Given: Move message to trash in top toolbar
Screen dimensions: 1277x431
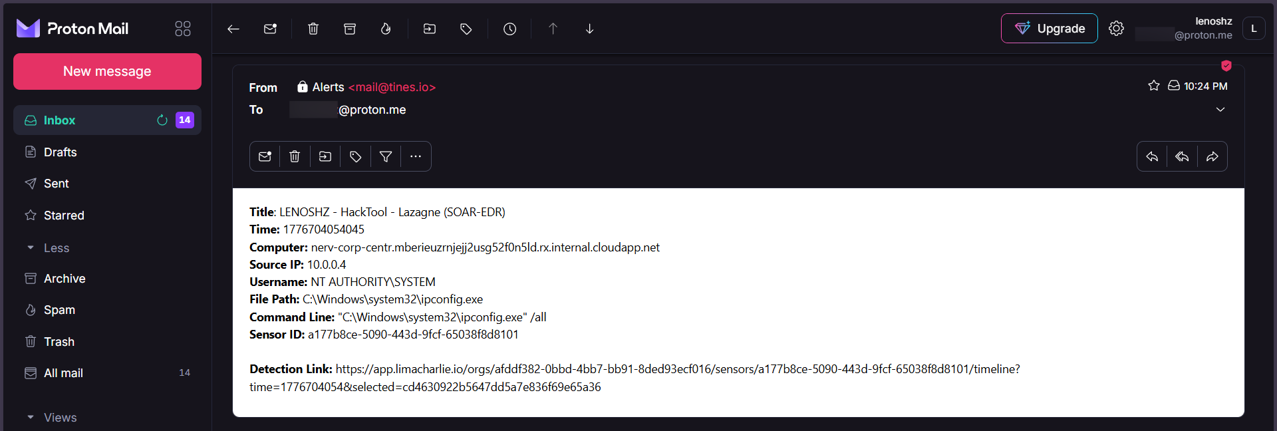Looking at the screenshot, I should pos(313,29).
